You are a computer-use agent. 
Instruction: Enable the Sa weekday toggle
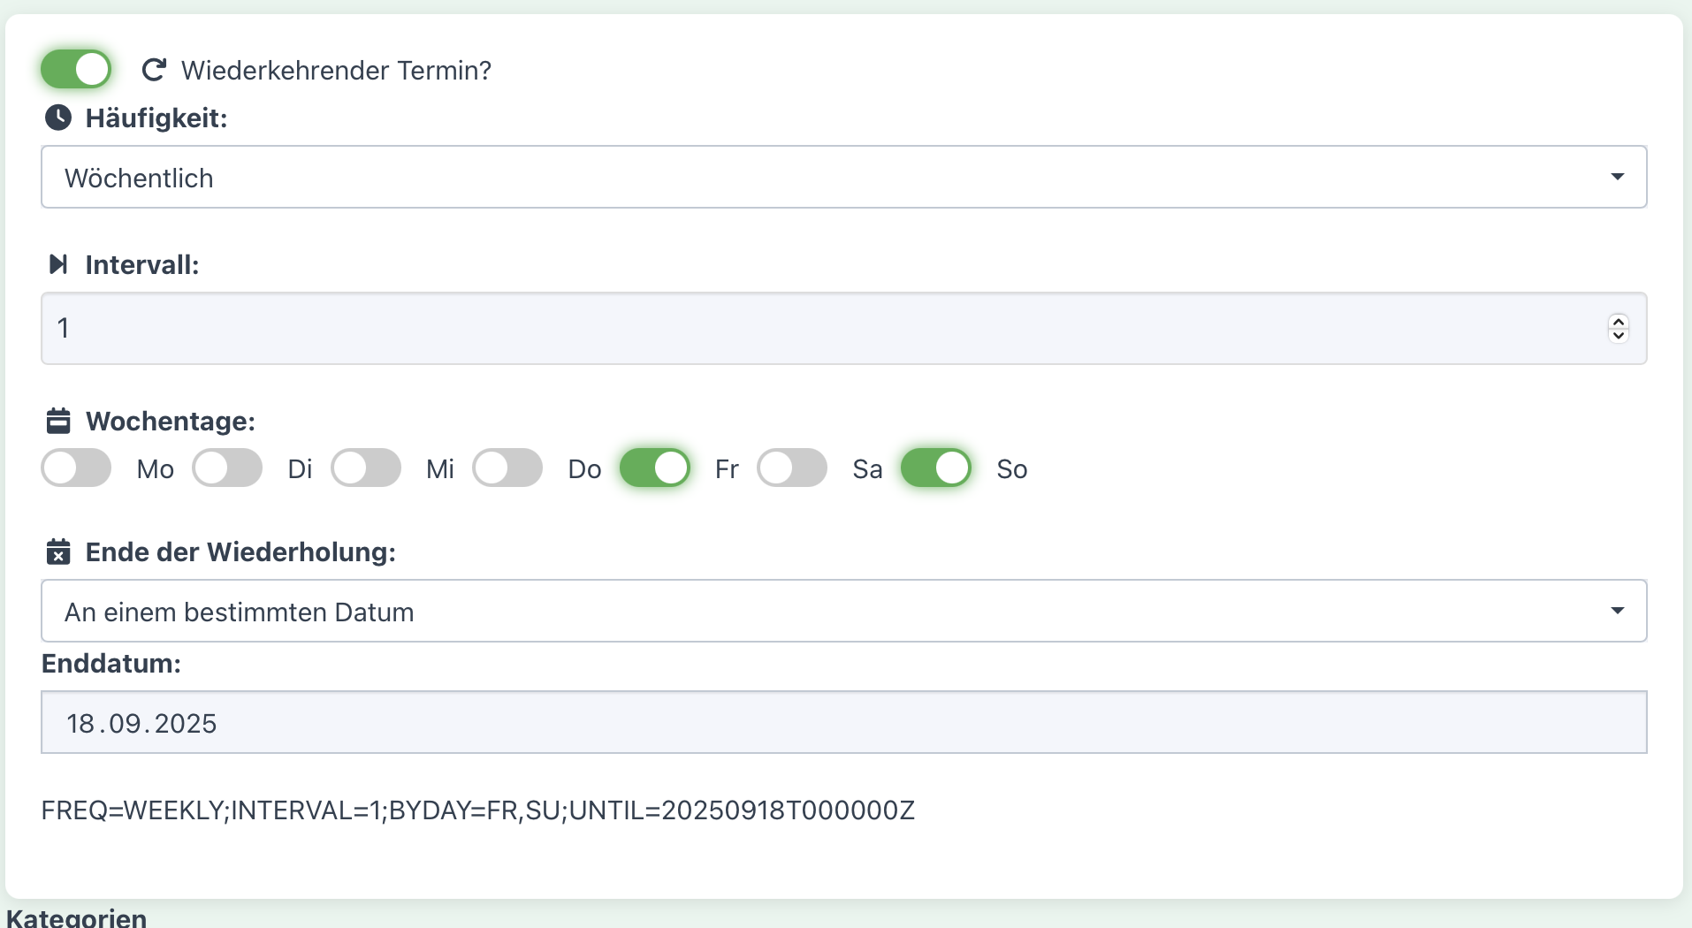click(792, 468)
